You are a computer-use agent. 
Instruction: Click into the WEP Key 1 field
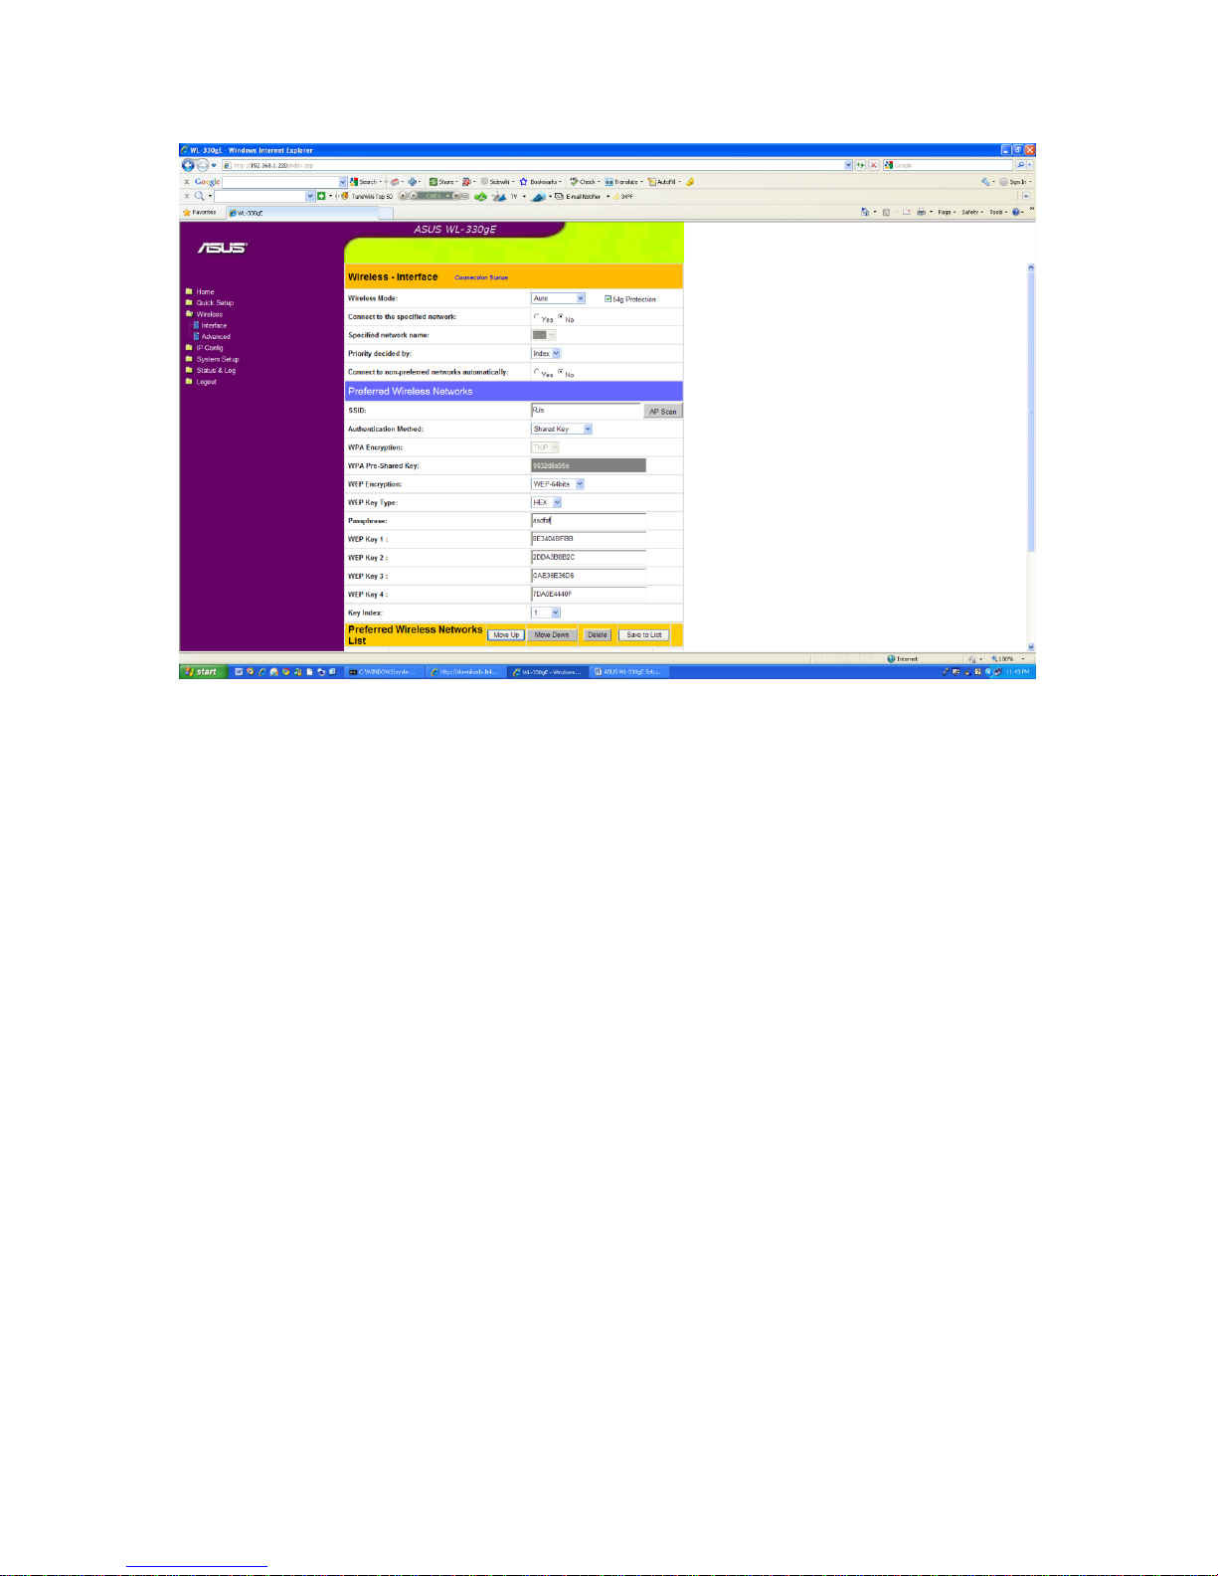pos(588,539)
